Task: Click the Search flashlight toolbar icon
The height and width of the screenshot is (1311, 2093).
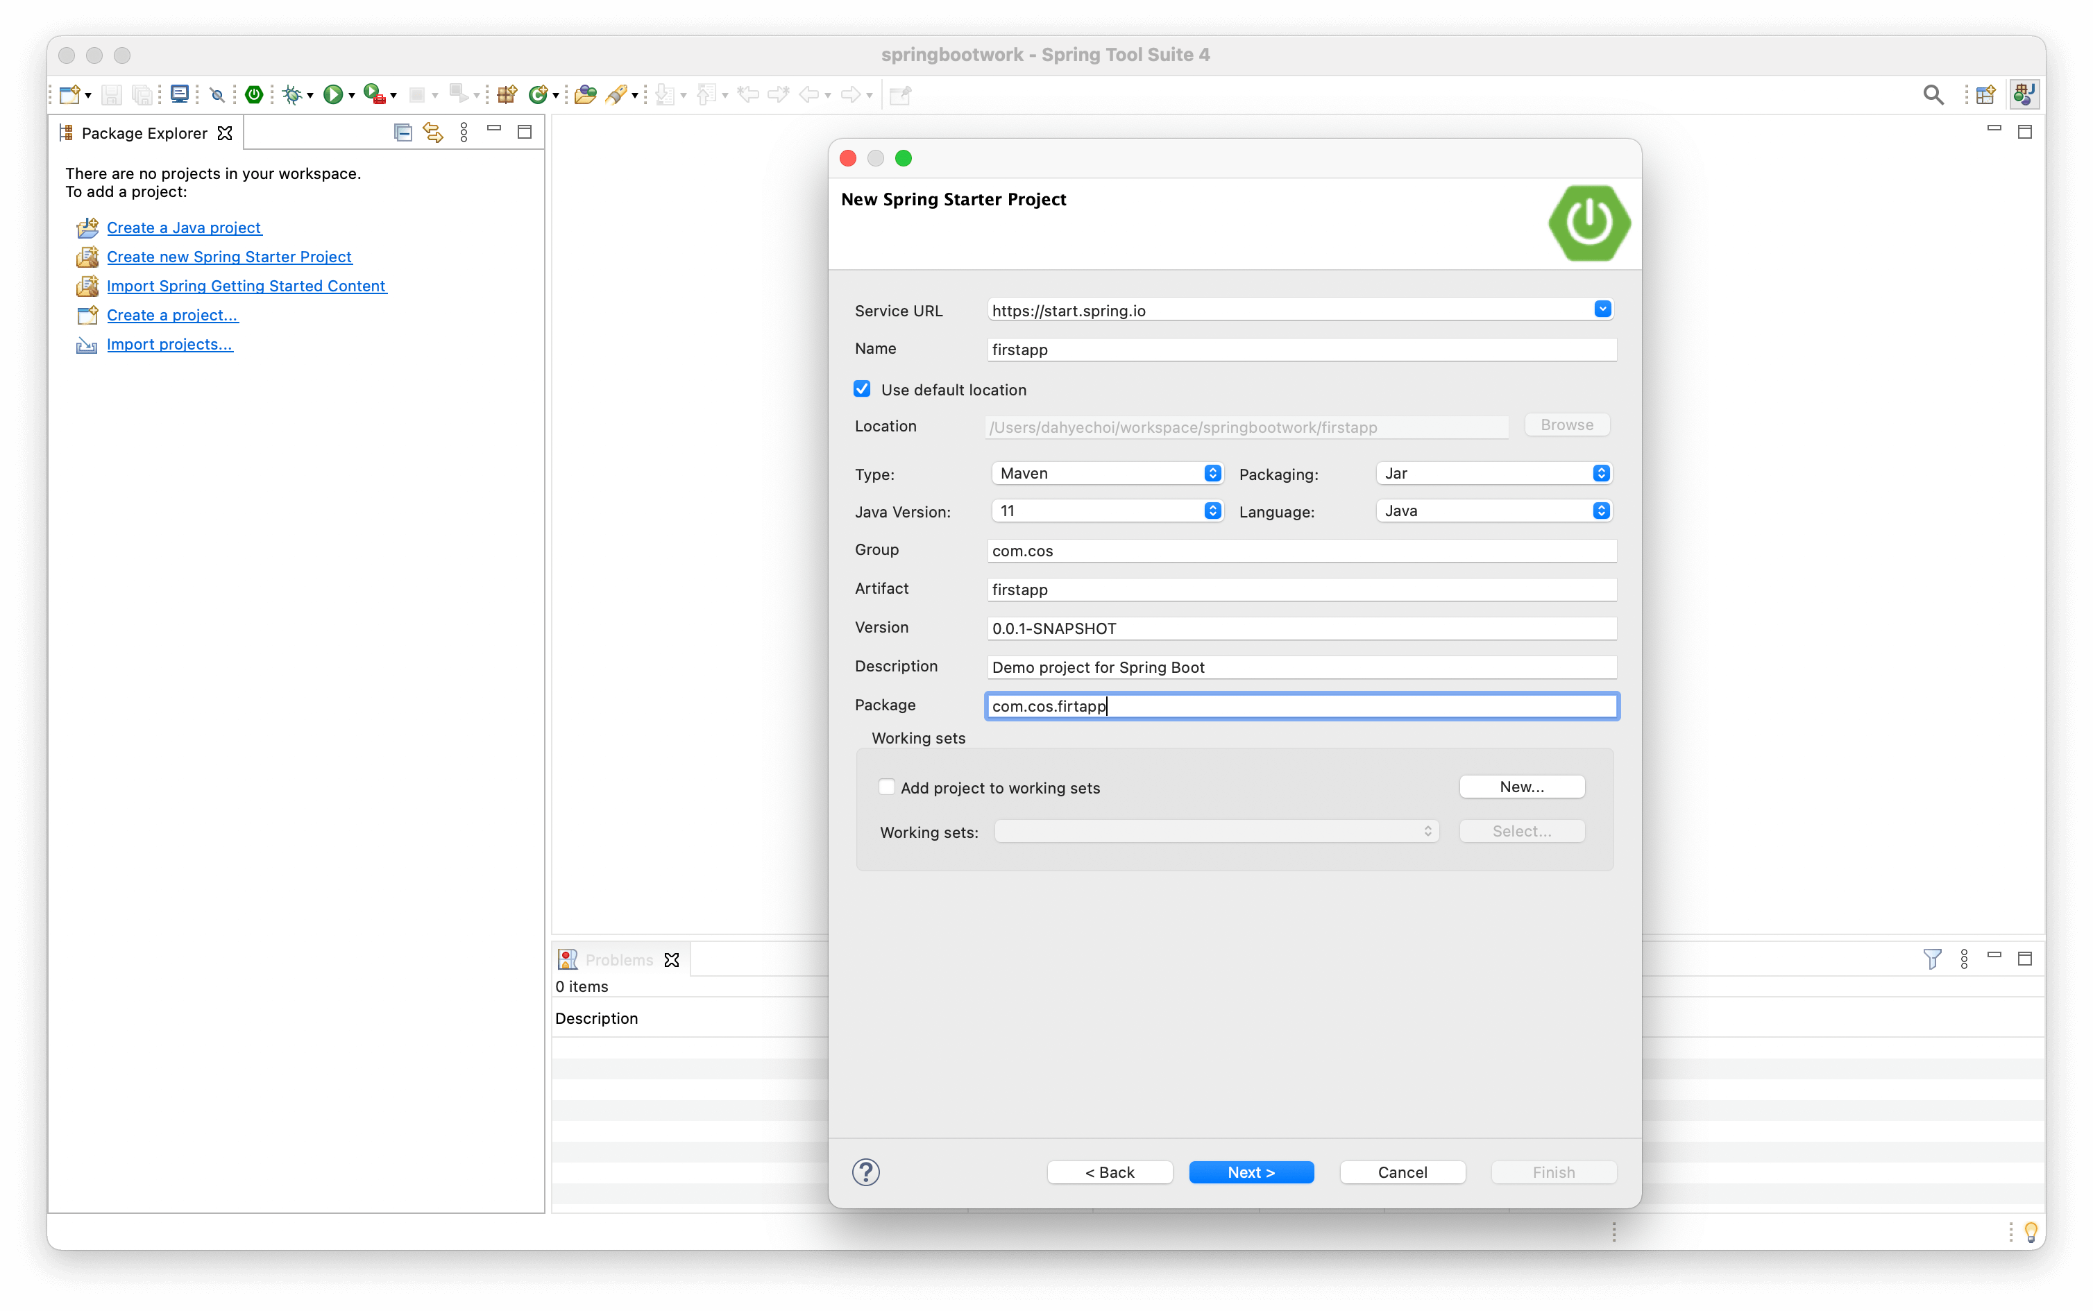Action: pos(617,94)
